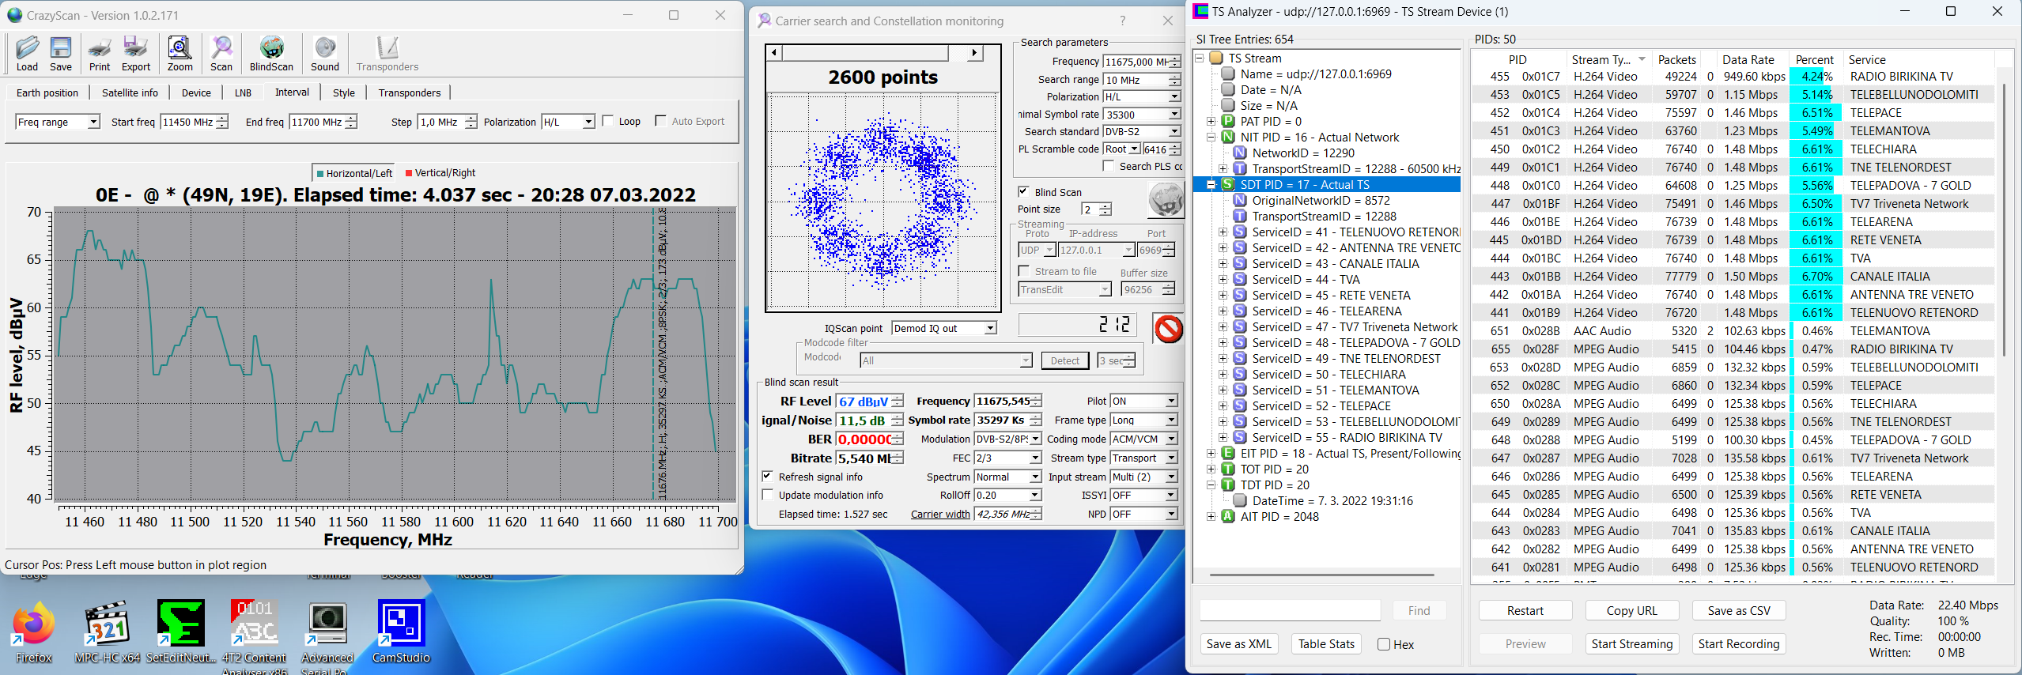The width and height of the screenshot is (2022, 675).
Task: Click Start Streaming in TS Analyzer
Action: 1631,643
